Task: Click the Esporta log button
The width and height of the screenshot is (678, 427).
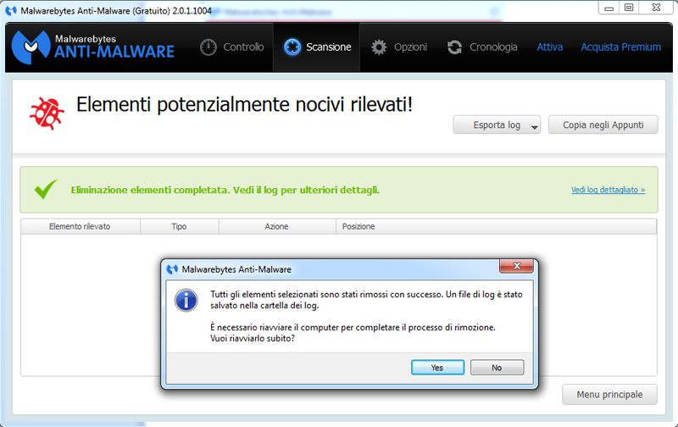Action: 497,125
